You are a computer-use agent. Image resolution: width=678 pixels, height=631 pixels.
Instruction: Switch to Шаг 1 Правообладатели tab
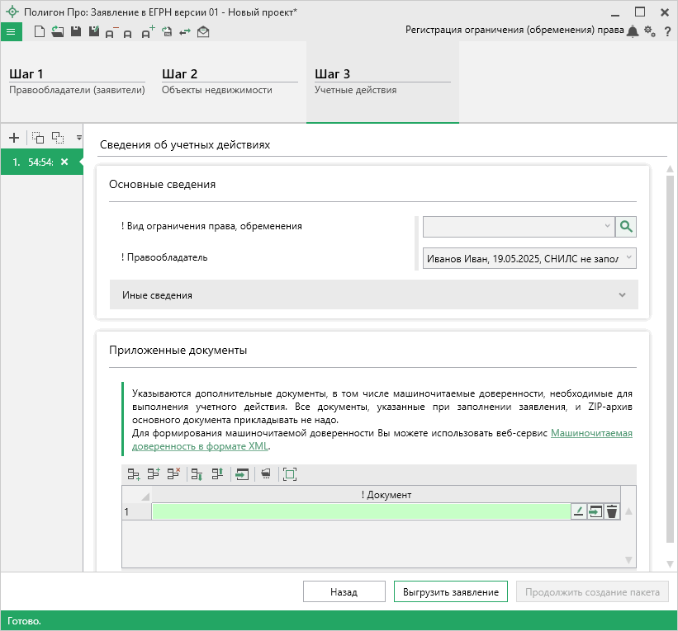point(77,82)
